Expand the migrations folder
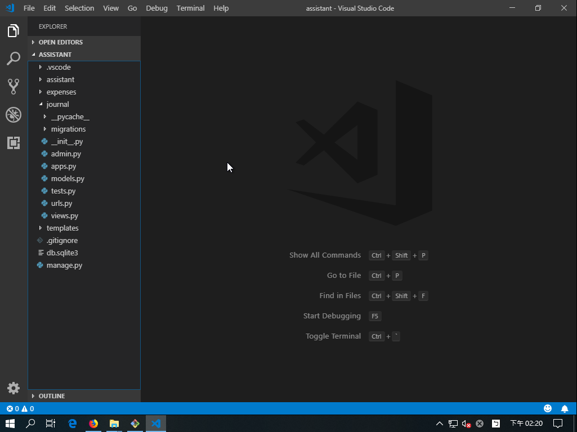 tap(68, 129)
